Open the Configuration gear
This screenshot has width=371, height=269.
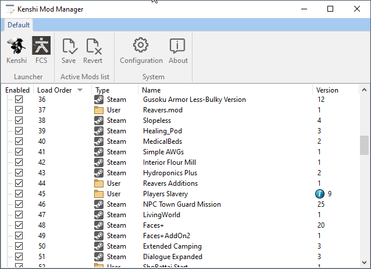pos(141,51)
